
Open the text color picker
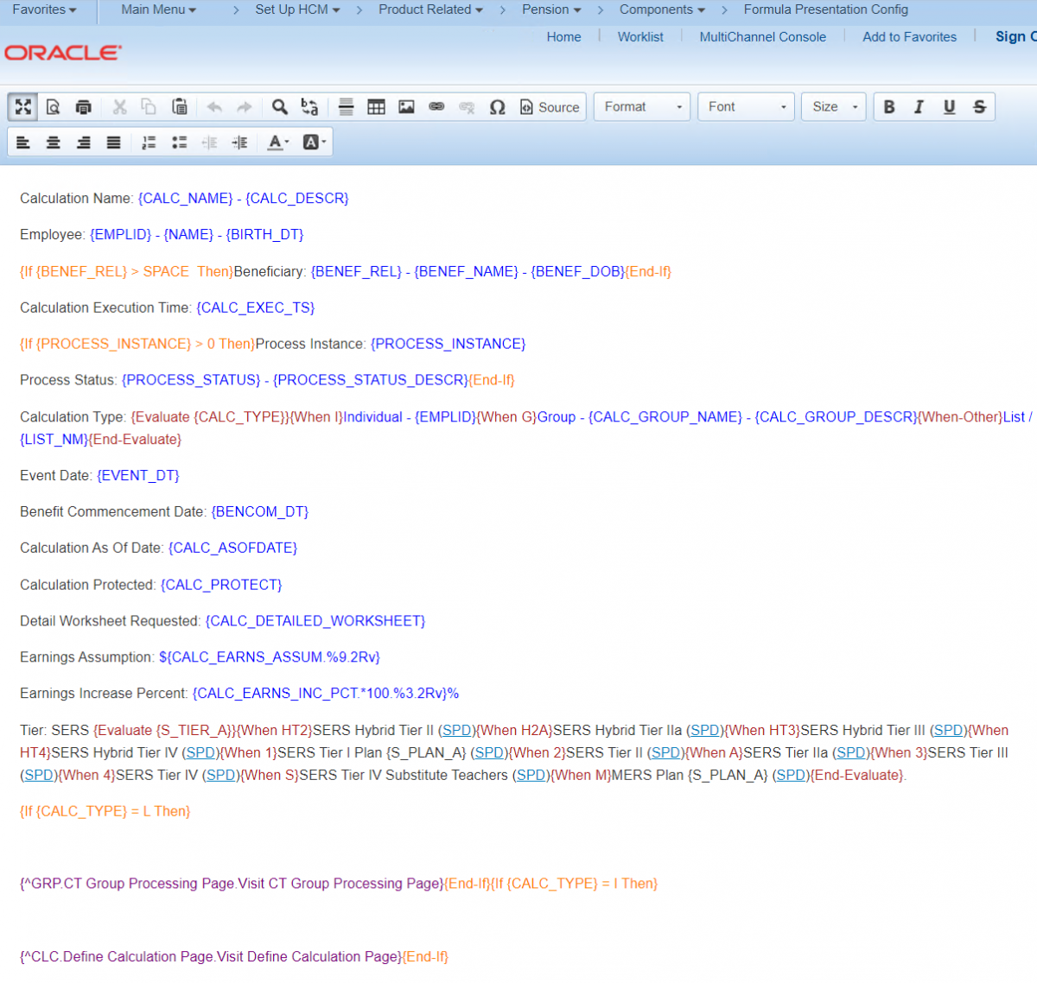[x=277, y=143]
